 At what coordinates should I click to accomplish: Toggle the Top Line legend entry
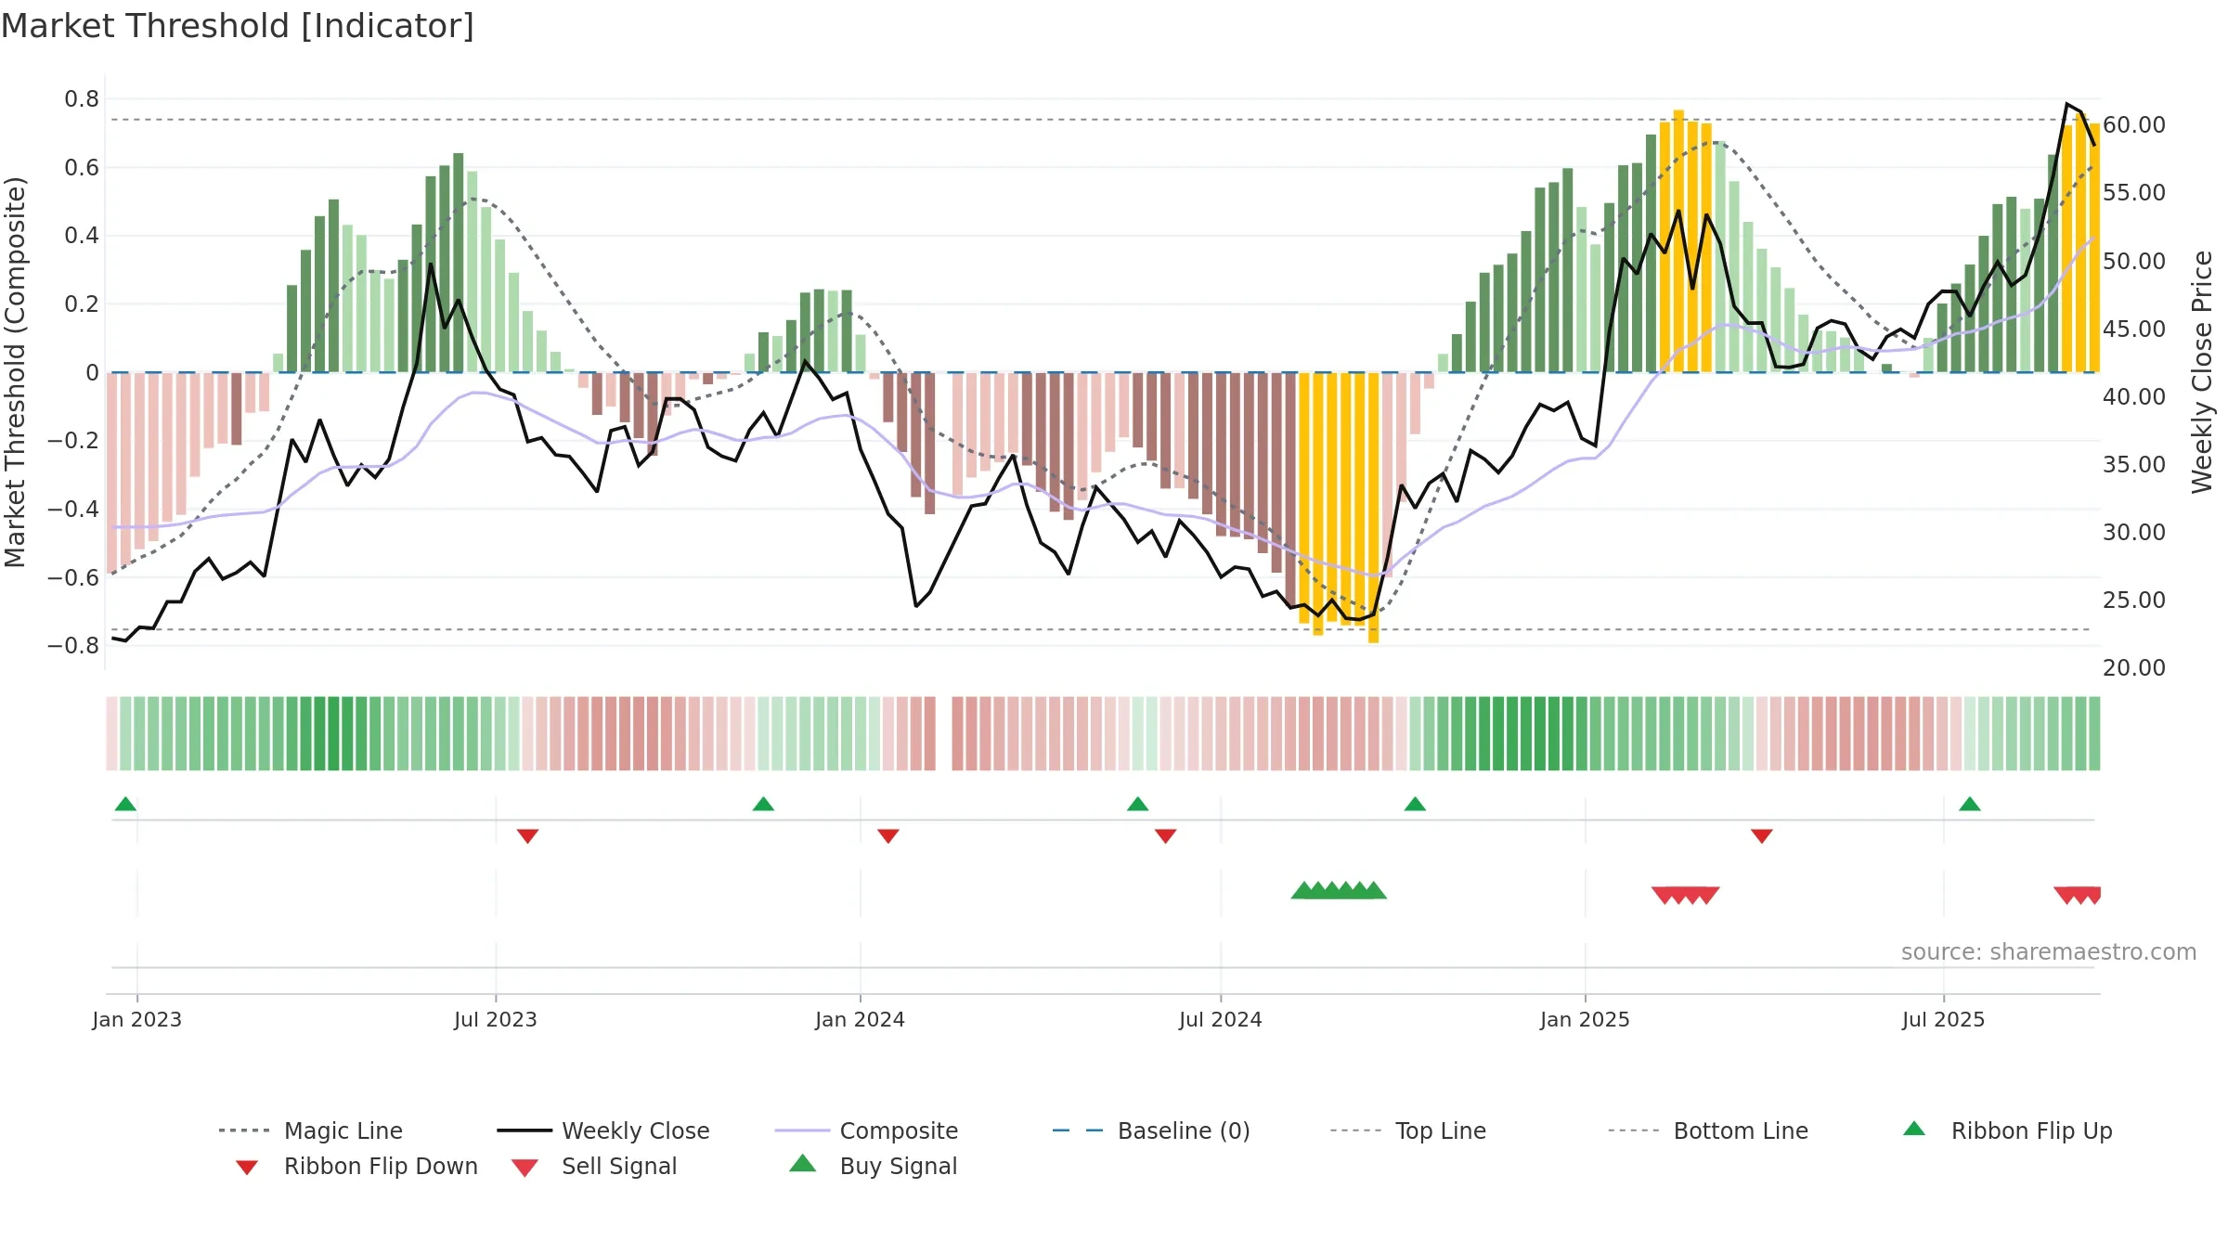[1408, 1130]
